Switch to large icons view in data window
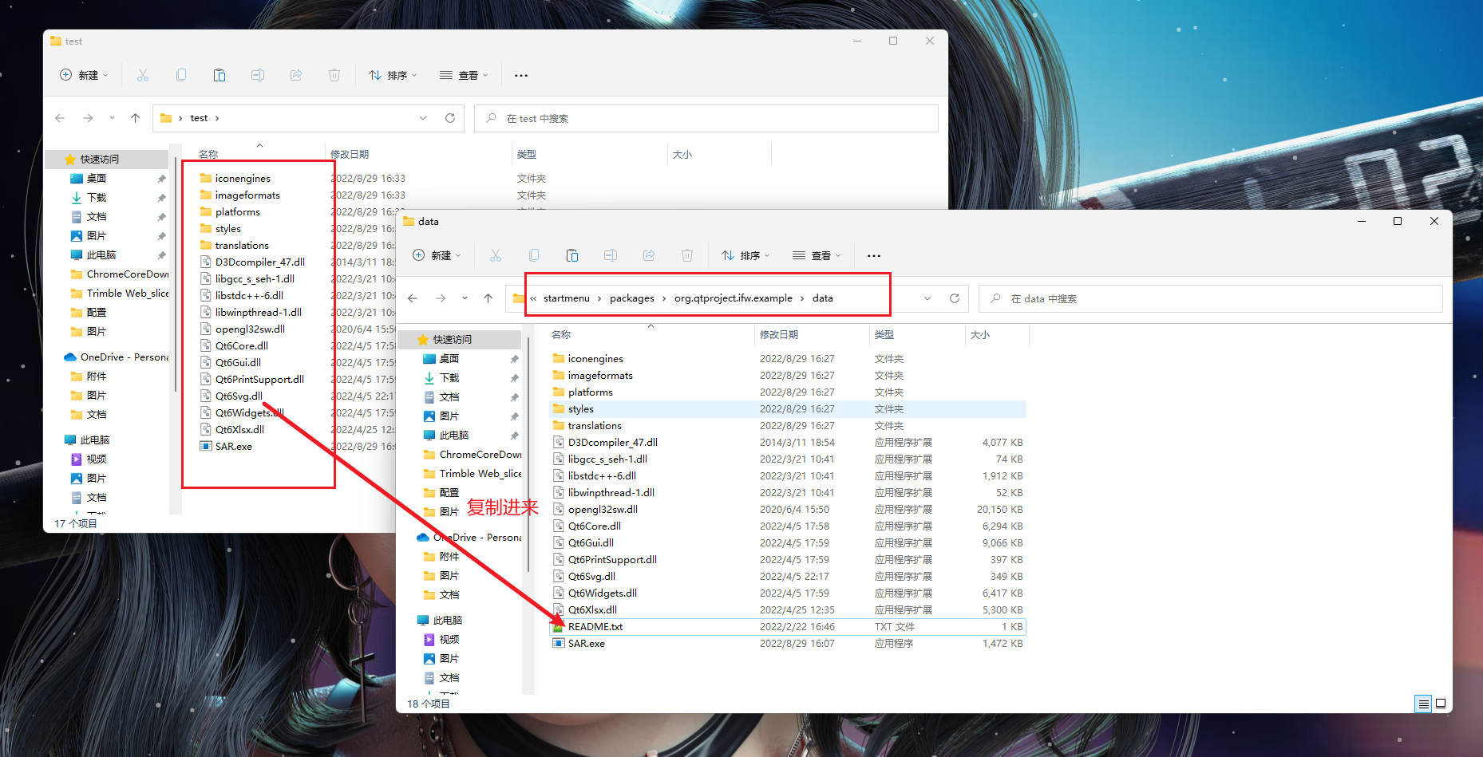 1441,704
